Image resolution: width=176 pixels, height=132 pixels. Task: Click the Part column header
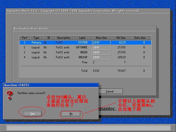24,38
